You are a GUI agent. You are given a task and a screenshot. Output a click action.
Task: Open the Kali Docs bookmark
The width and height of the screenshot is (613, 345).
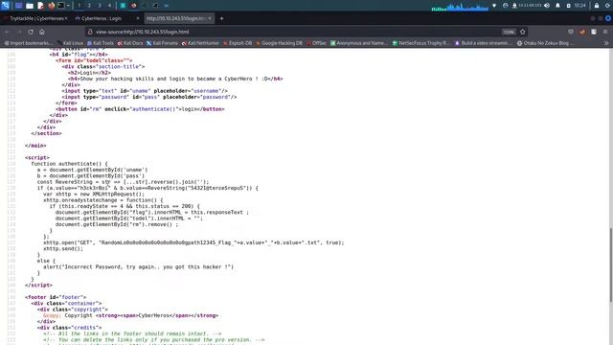pos(130,43)
